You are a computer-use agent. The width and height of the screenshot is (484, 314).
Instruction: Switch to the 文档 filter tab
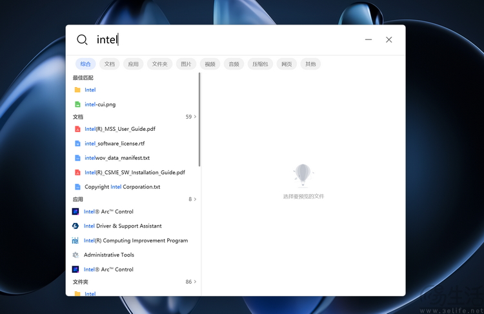coord(110,64)
